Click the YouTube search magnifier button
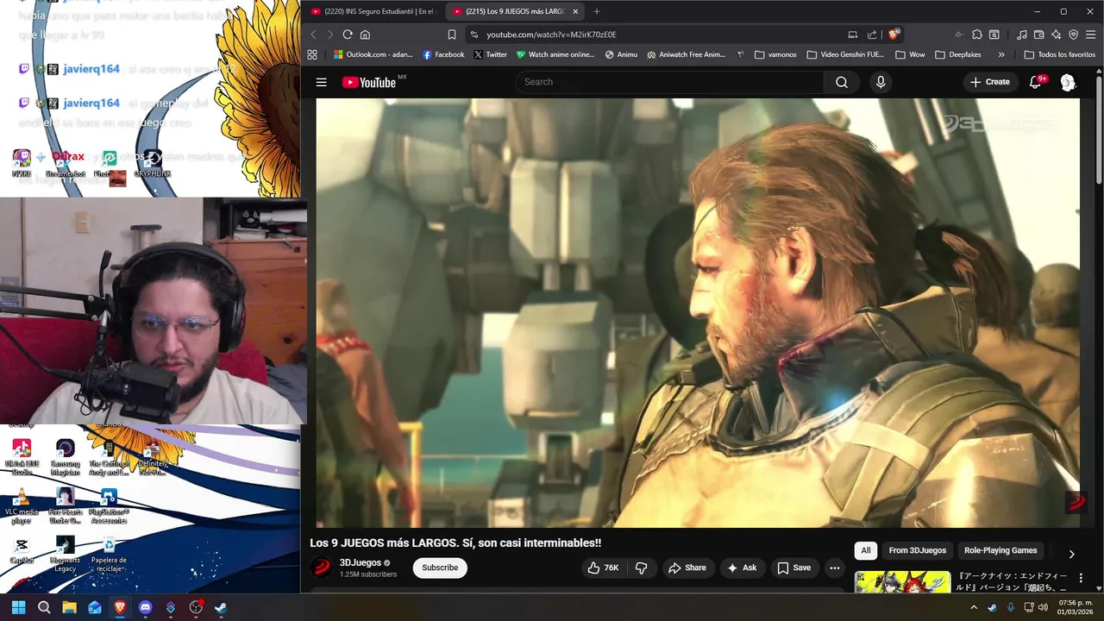The width and height of the screenshot is (1104, 621). click(842, 82)
